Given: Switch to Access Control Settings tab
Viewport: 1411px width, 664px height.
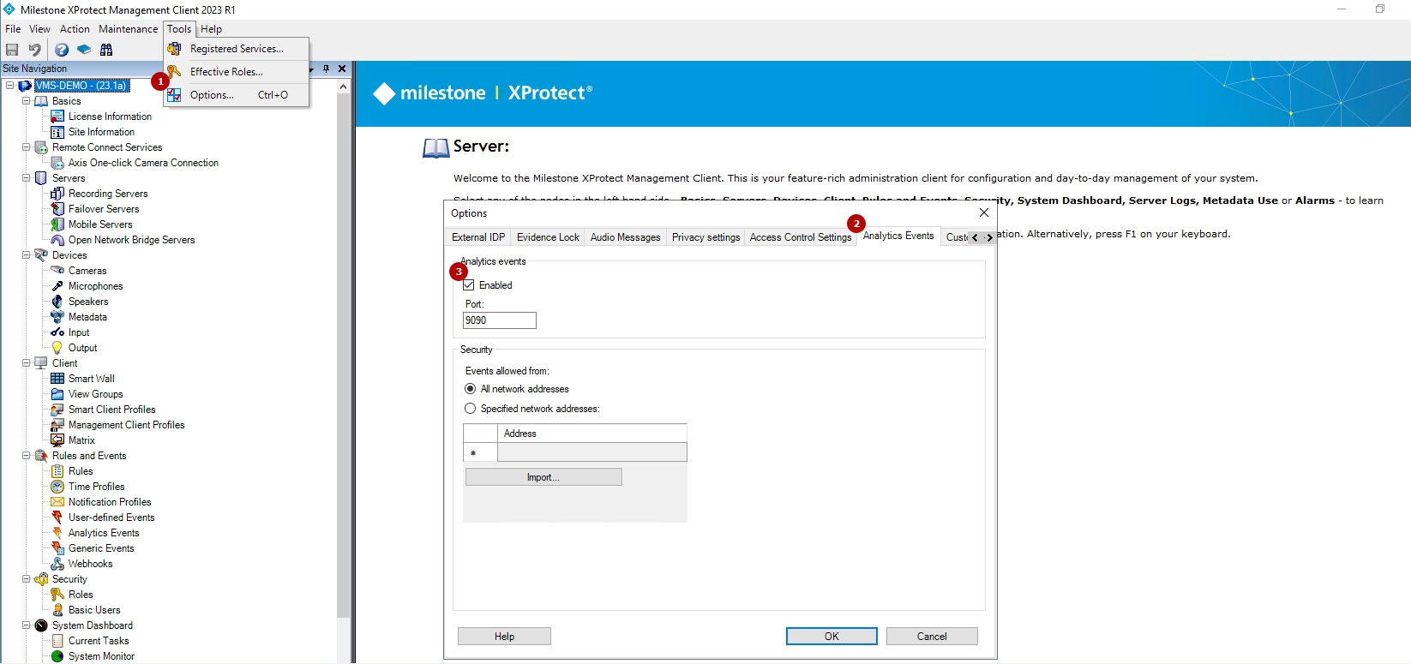Looking at the screenshot, I should tap(801, 237).
